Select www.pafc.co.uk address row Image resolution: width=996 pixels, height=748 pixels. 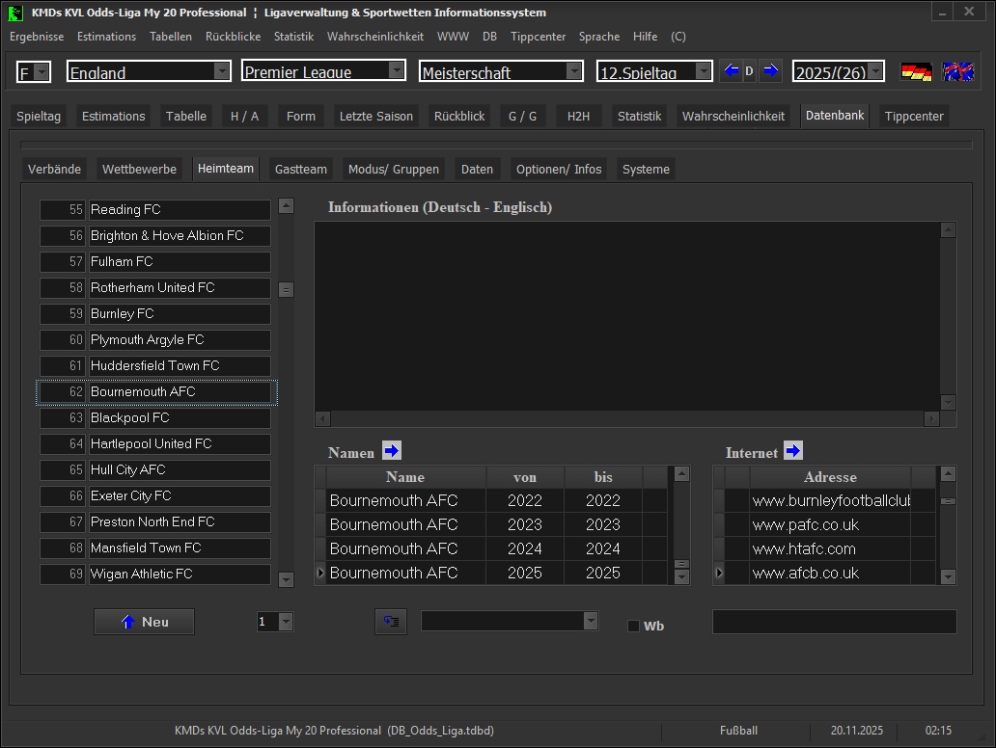tap(829, 525)
